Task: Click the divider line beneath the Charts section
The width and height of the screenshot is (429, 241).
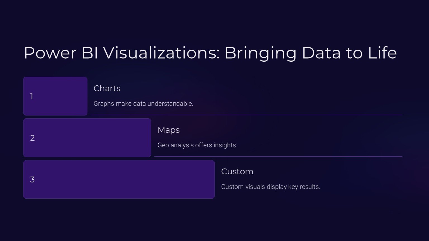Action: [x=246, y=115]
